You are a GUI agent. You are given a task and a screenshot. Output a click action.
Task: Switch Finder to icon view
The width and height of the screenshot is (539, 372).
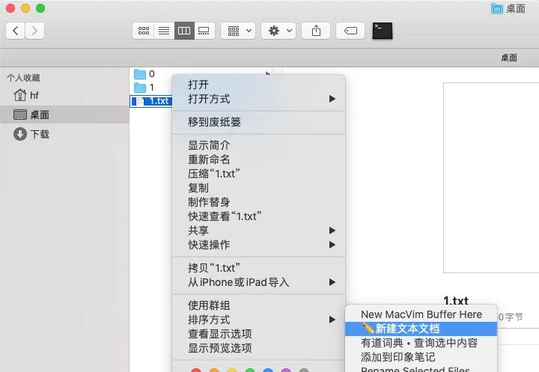tap(143, 31)
